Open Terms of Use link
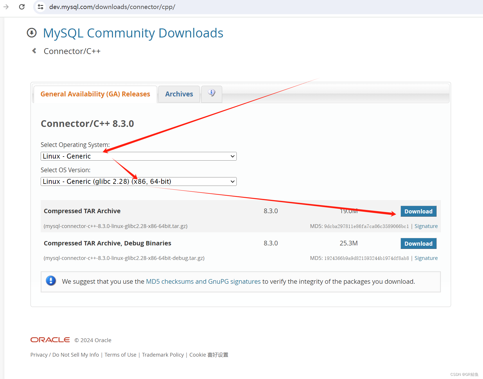The width and height of the screenshot is (483, 379). coord(121,355)
